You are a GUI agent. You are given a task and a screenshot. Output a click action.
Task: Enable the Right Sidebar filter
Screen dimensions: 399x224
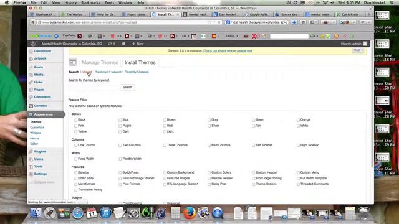click(298, 145)
